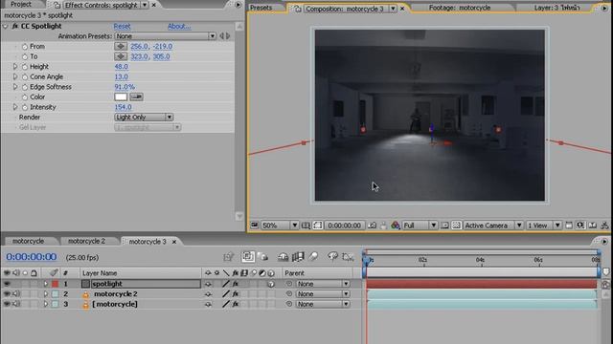Click the auto-keyframe graph icon in timeline
Viewport: 613px width, 344px height.
tap(348, 256)
